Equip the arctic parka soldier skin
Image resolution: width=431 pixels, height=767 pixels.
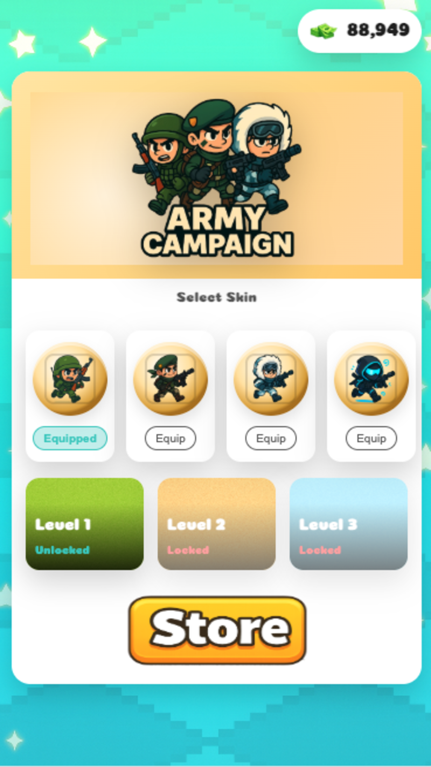pos(271,438)
